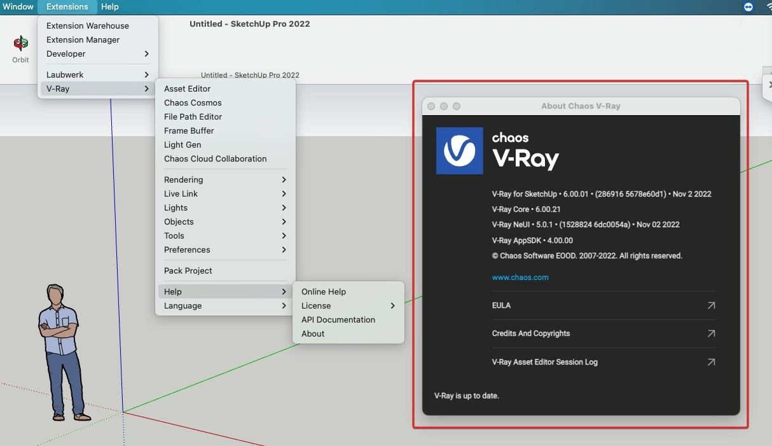
Task: Open EULA external link arrow
Action: (x=711, y=305)
